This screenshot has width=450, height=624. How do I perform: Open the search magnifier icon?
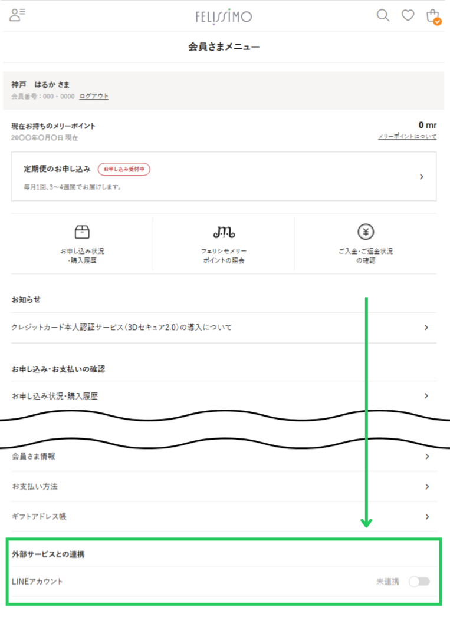[x=383, y=15]
